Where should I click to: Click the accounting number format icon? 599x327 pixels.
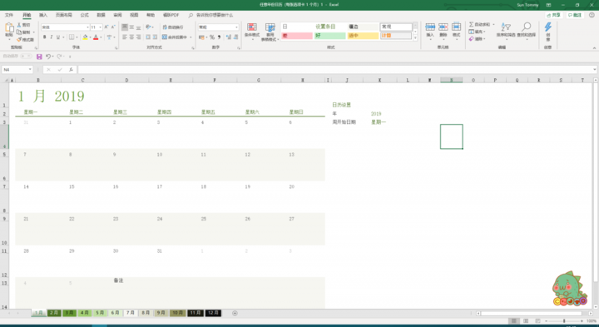pyautogui.click(x=201, y=37)
